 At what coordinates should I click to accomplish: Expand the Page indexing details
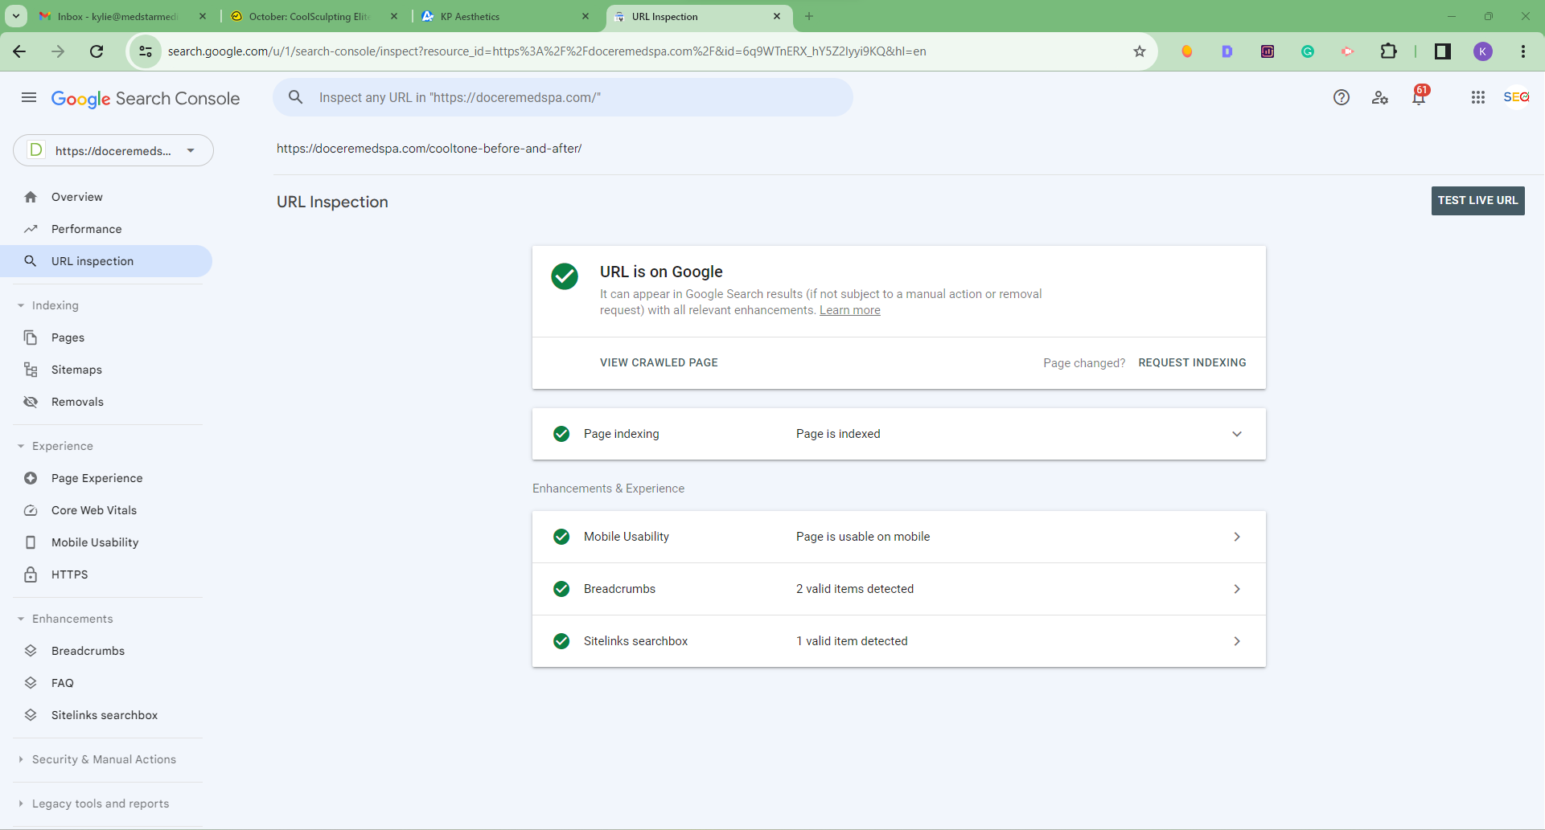(1237, 434)
